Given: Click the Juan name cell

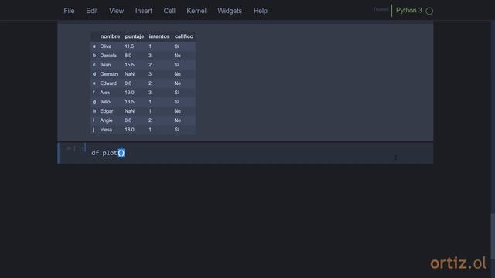Looking at the screenshot, I should point(105,65).
